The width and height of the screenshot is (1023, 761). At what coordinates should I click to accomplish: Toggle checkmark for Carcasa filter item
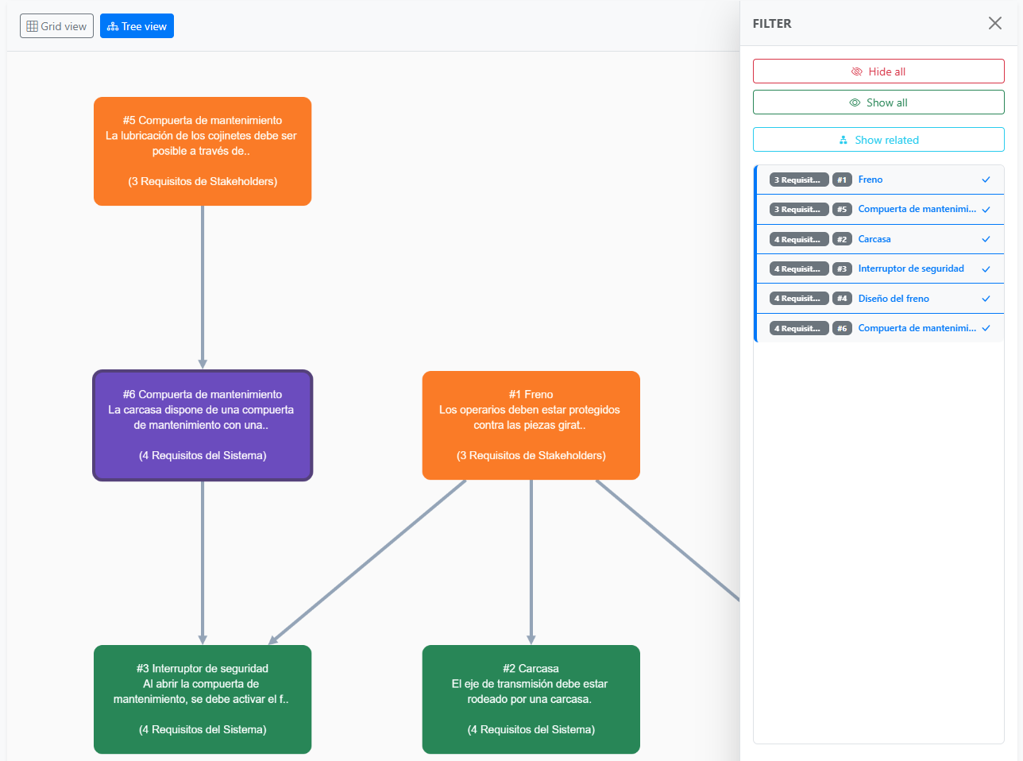coord(986,239)
